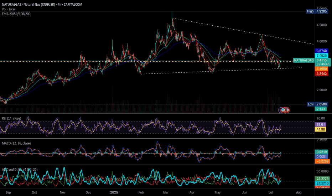
Task: Click the NATURALGAS symbol title in the chart header
Action: 42,4
